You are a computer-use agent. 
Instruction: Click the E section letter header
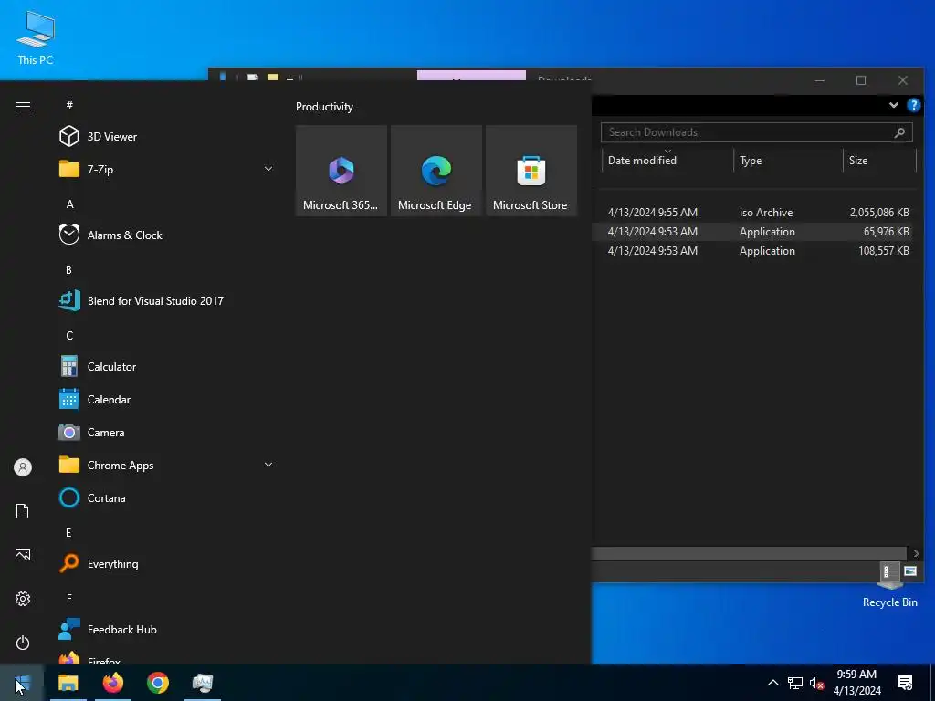(x=69, y=532)
